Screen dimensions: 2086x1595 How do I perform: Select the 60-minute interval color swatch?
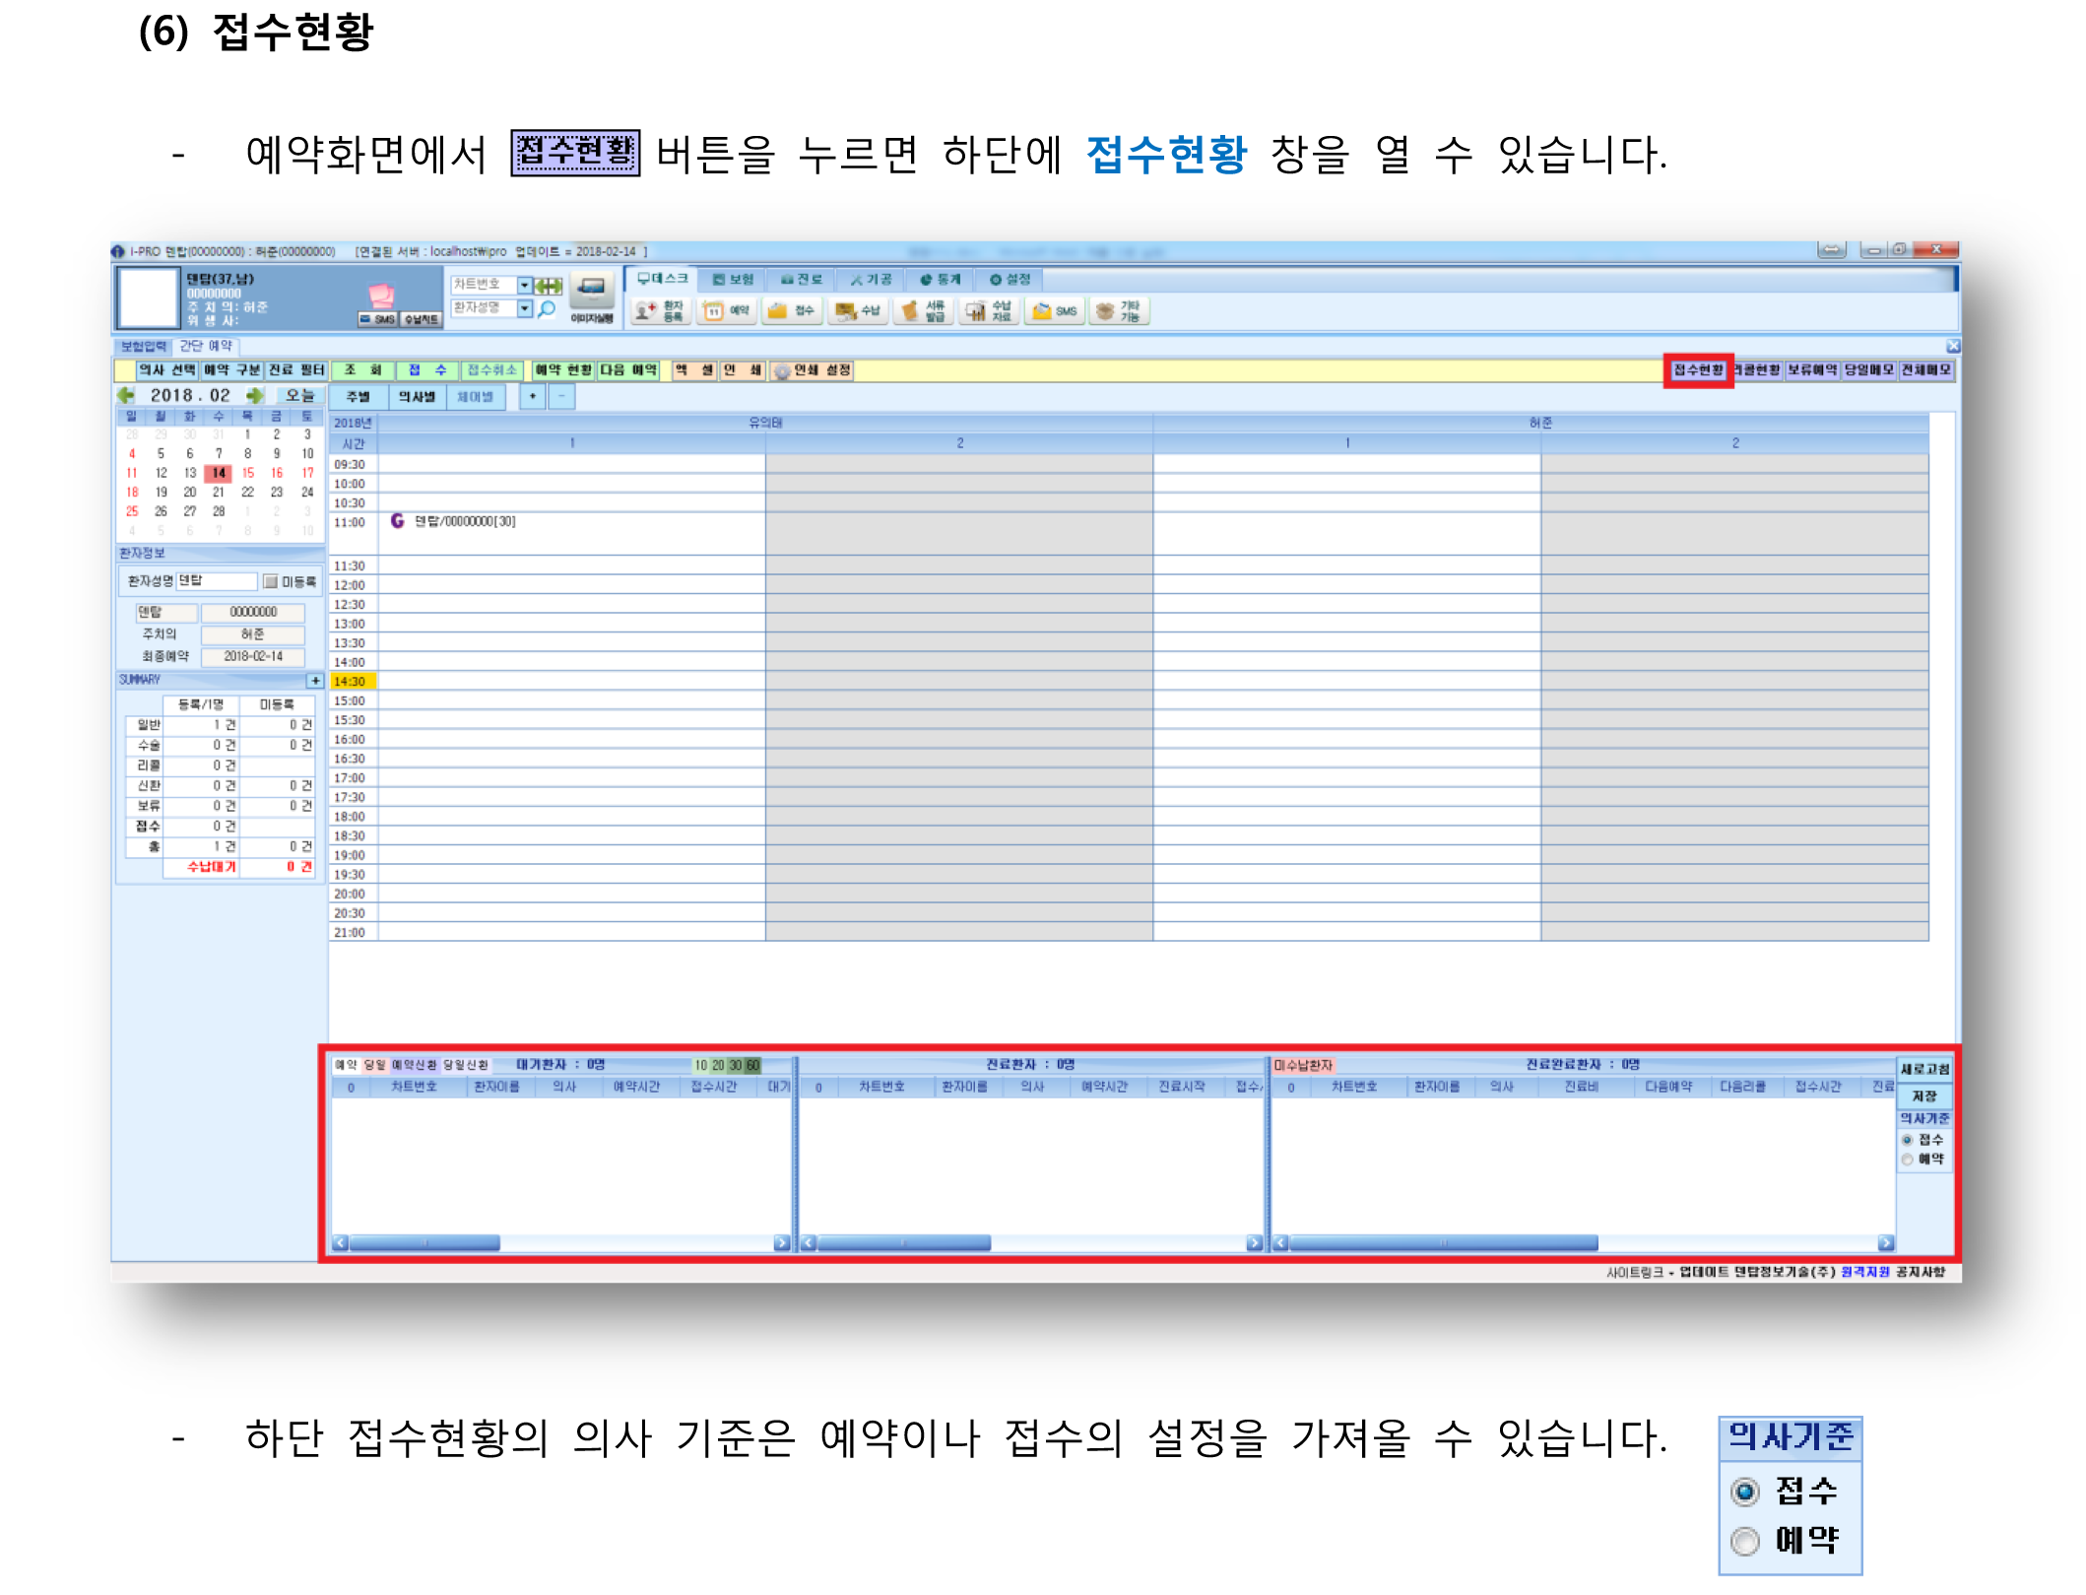[753, 1065]
